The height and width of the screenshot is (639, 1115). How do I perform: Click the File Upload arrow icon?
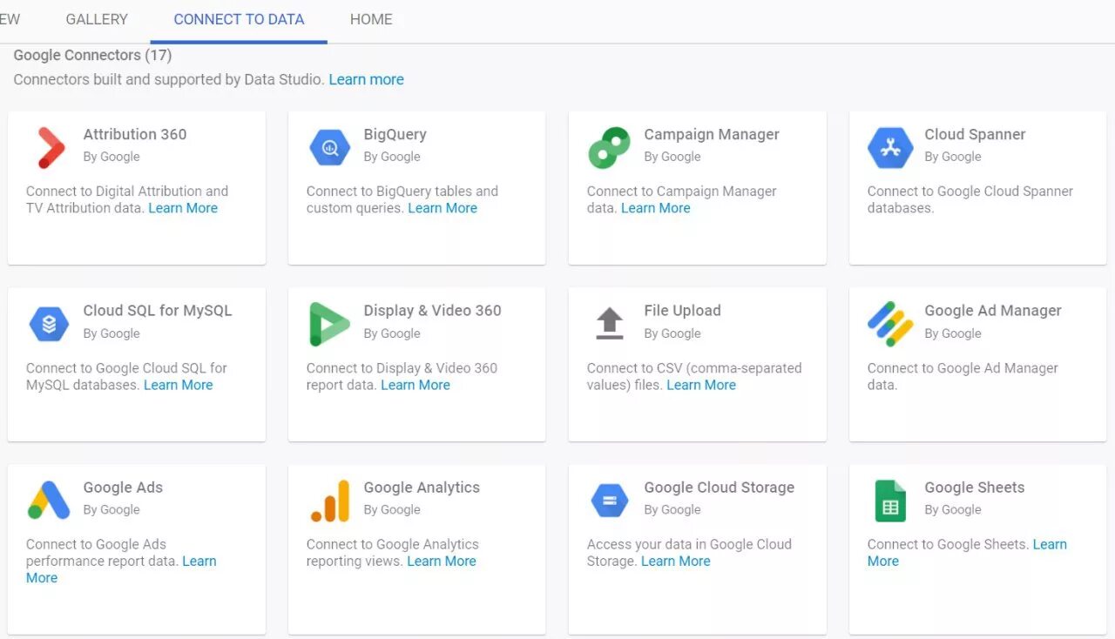610,324
